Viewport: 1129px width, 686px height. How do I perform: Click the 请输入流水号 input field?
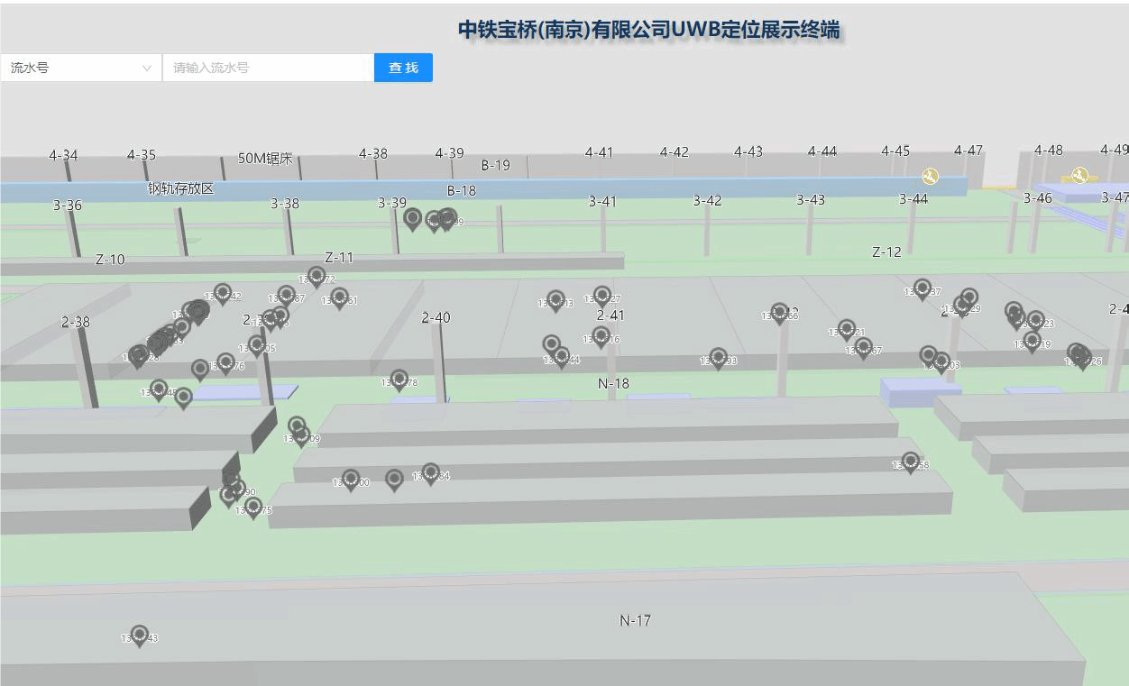pos(268,68)
